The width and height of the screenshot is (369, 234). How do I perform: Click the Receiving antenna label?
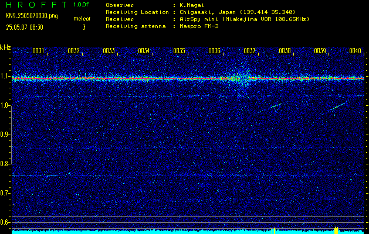coord(136,26)
